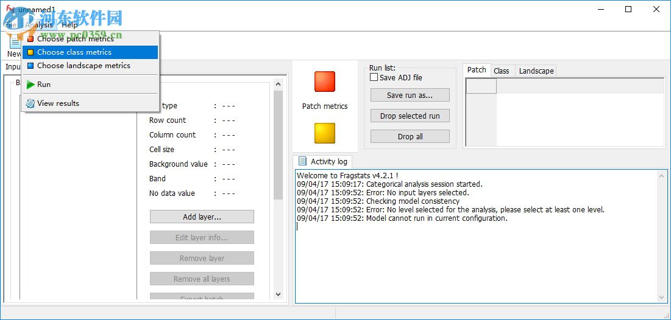Click the View results document icon

pyautogui.click(x=30, y=103)
